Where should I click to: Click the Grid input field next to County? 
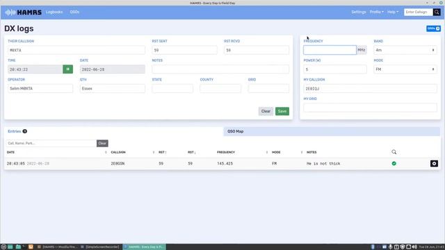(x=268, y=88)
